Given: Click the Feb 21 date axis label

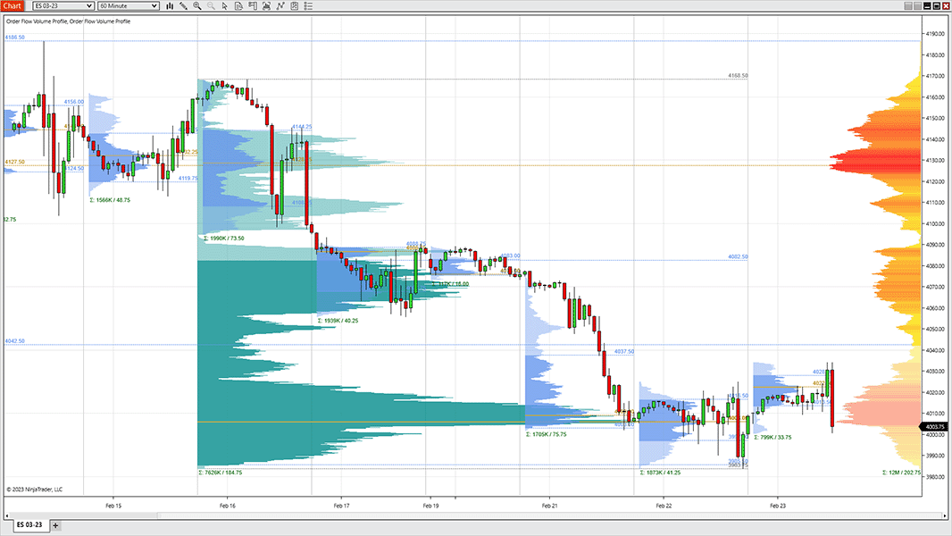Looking at the screenshot, I should coord(549,505).
